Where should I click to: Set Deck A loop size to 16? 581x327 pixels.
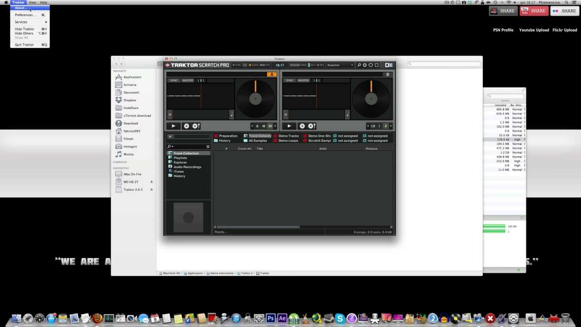tap(263, 126)
